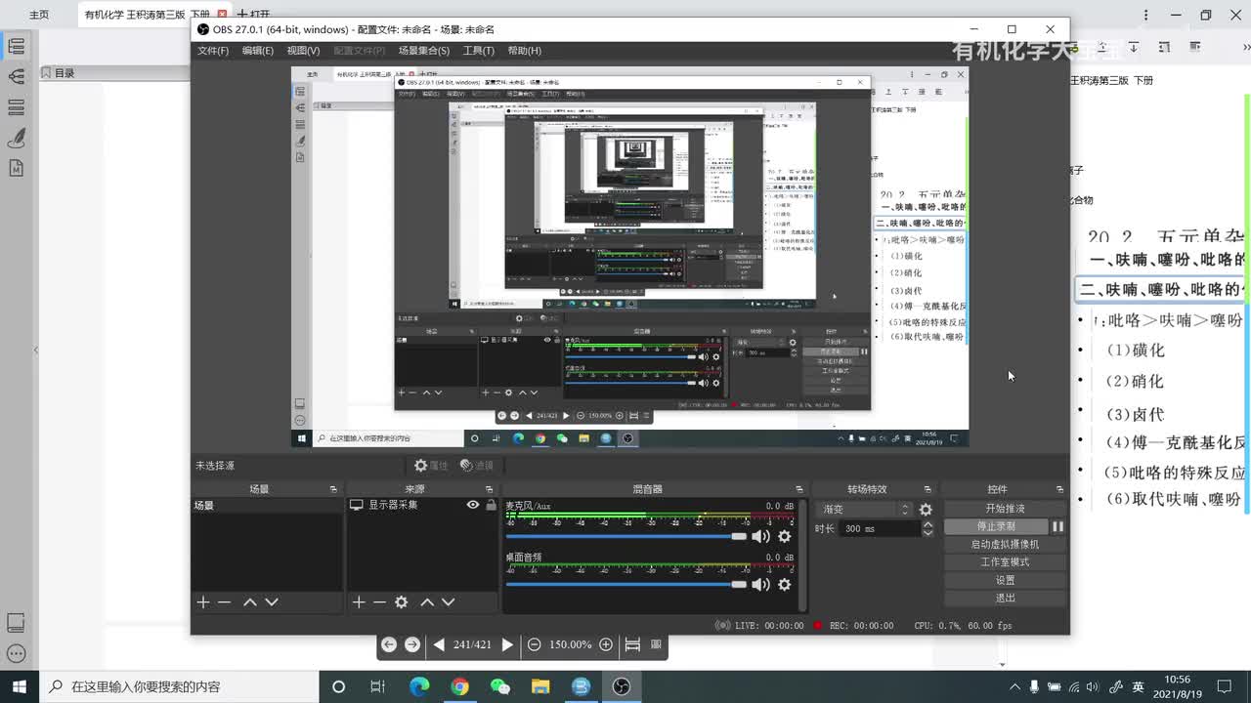This screenshot has width=1251, height=703.
Task: Remove selected scene with minus icon
Action: tap(224, 602)
